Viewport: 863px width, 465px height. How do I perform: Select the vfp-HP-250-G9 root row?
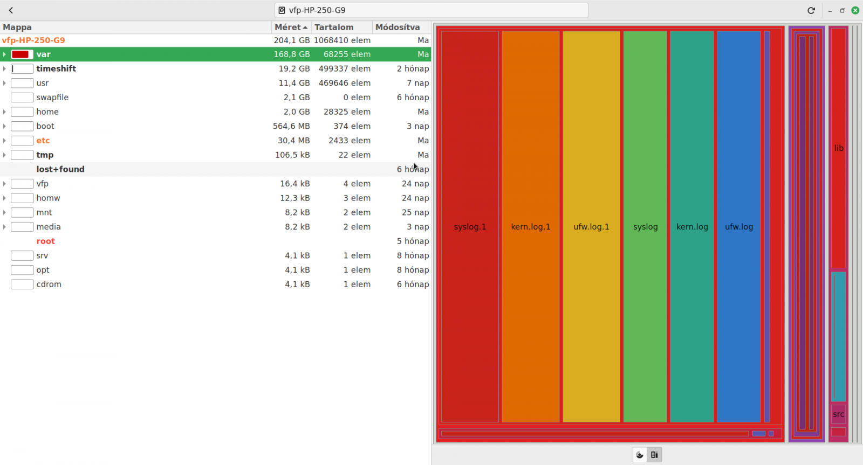pyautogui.click(x=216, y=40)
